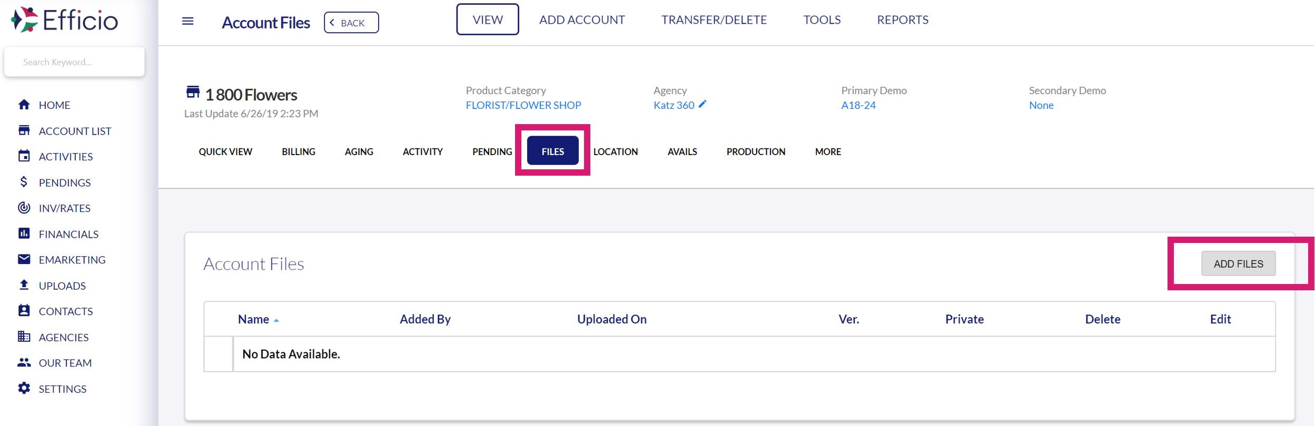Click the Financials chart icon
This screenshot has width=1315, height=426.
pos(24,234)
